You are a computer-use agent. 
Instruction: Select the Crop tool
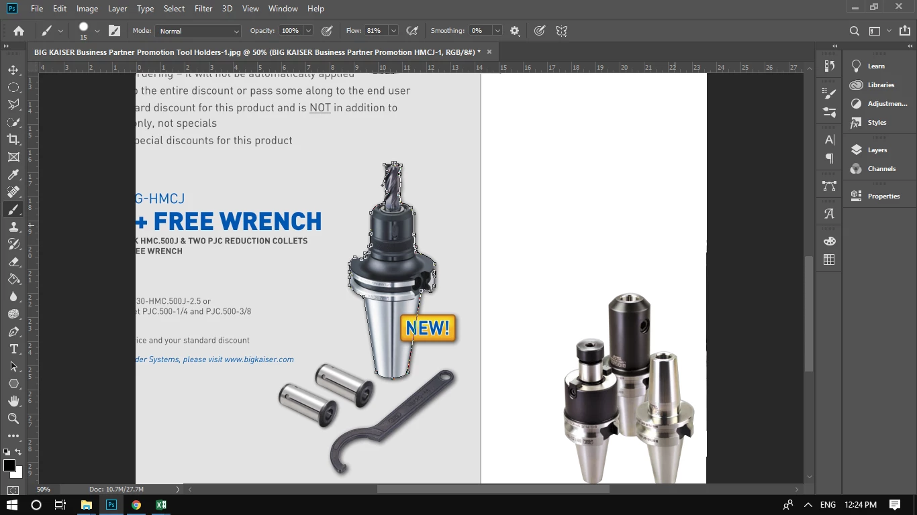coord(13,139)
